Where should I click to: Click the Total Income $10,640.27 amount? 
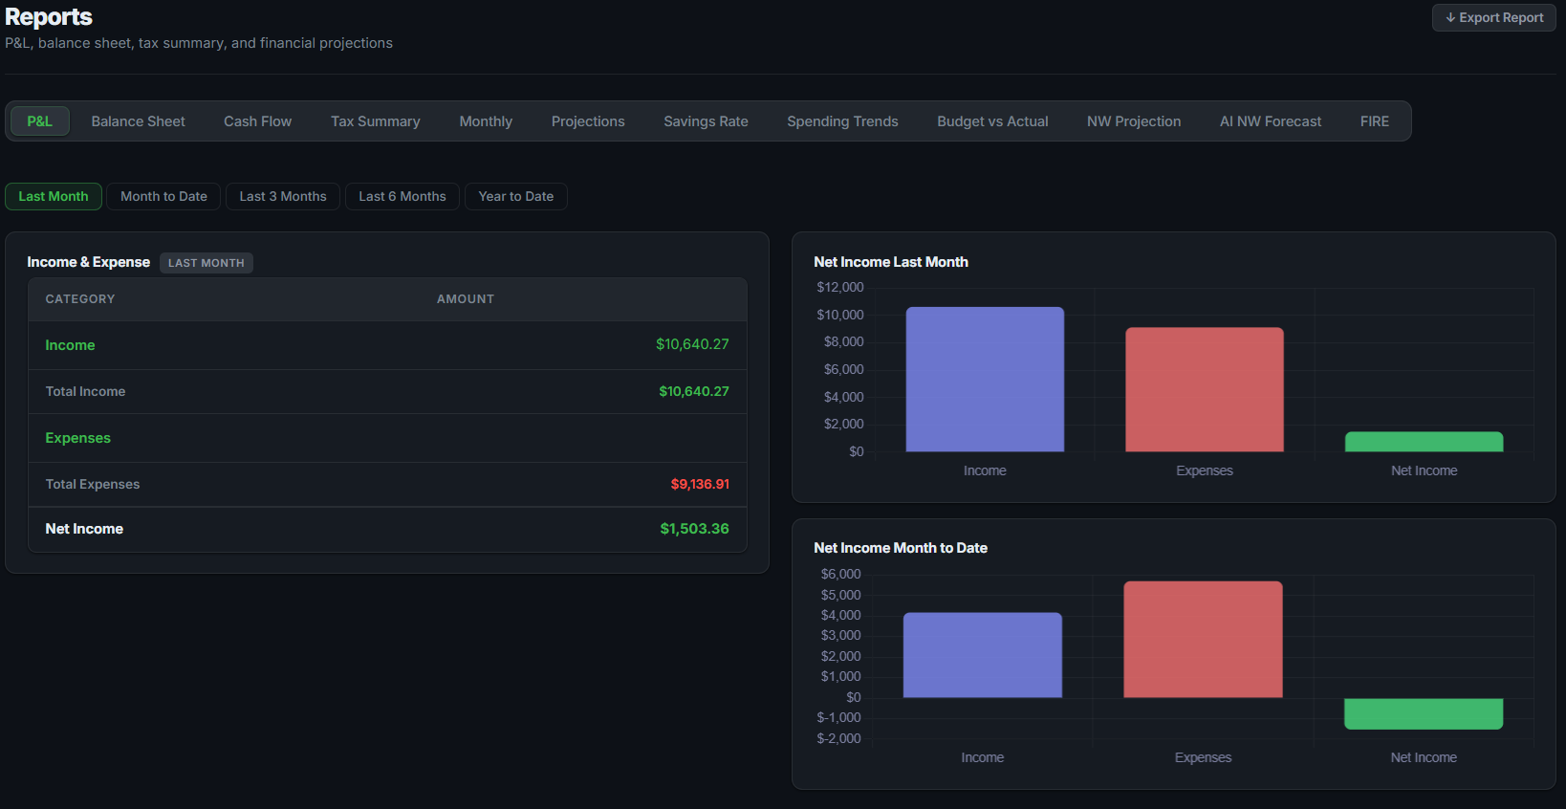coord(694,391)
